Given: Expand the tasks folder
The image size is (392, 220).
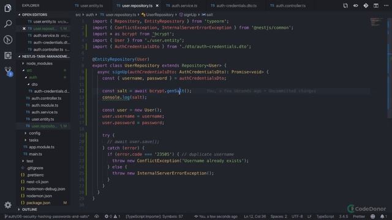Looking at the screenshot, I should pyautogui.click(x=34, y=140).
